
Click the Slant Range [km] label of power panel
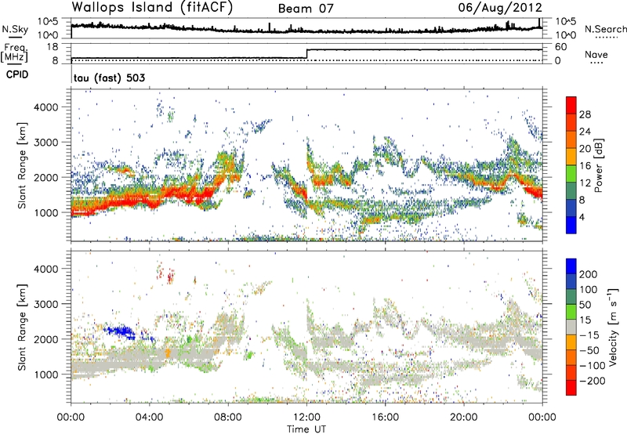tap(22, 165)
